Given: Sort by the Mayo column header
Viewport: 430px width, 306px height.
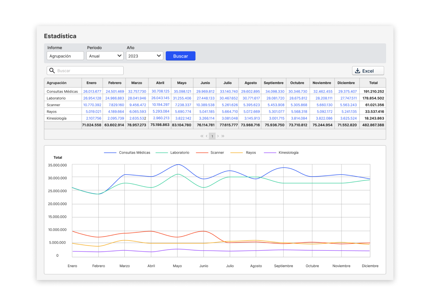Looking at the screenshot, I should pos(182,83).
